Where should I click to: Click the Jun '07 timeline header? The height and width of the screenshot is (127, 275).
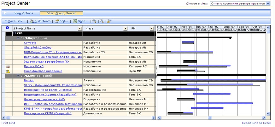tap(201, 27)
